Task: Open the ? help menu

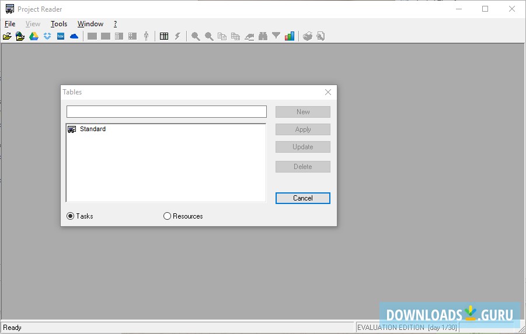Action: 116,24
